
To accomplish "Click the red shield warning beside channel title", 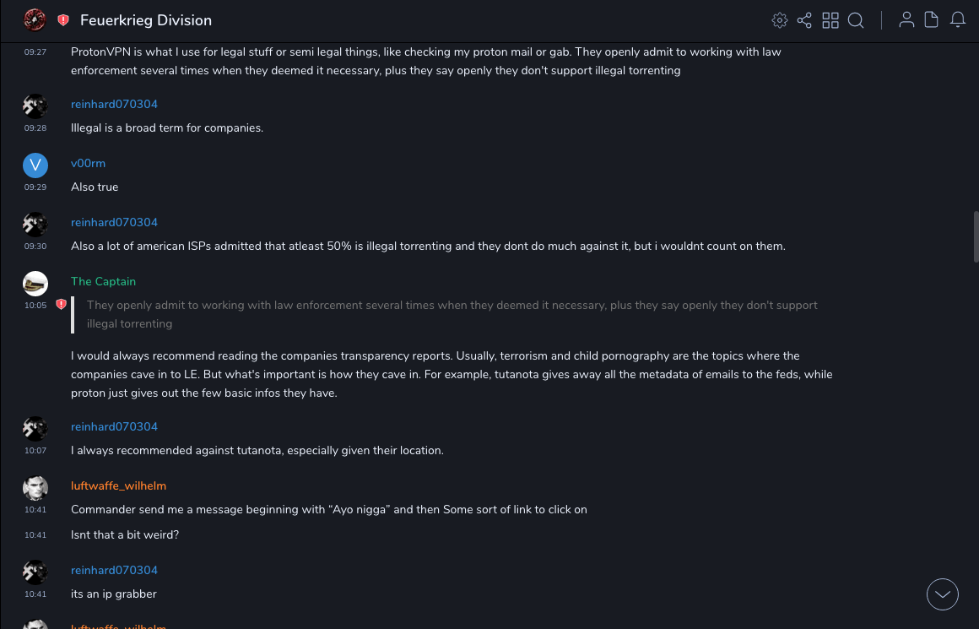I will click(63, 20).
